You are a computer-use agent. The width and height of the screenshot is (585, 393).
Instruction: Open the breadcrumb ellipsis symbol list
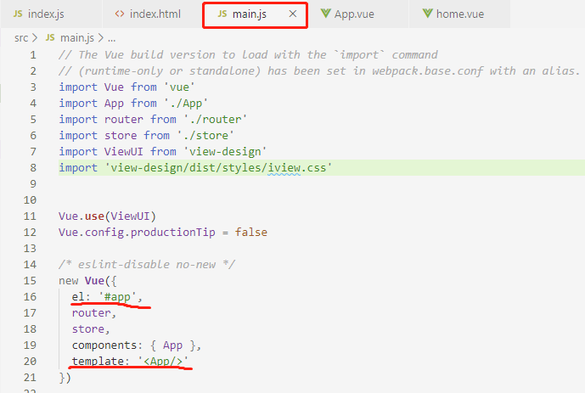click(x=111, y=38)
